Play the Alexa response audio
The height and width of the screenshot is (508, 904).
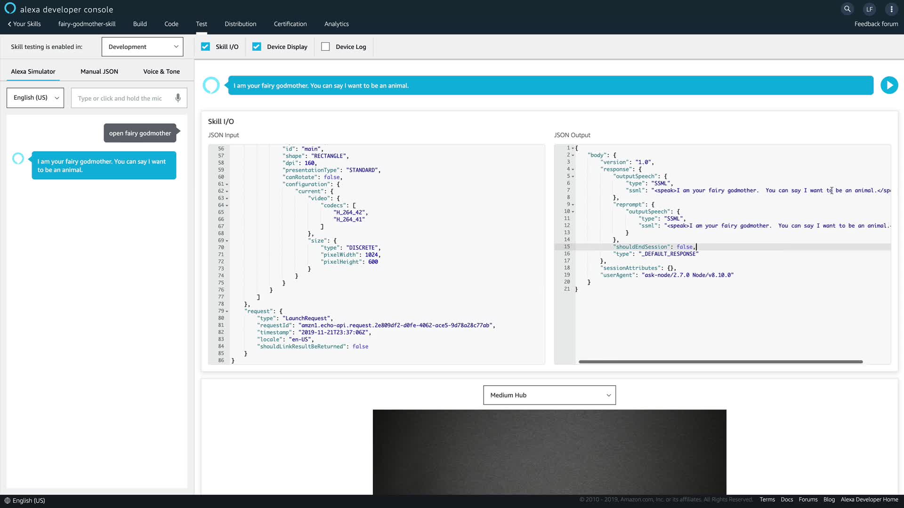point(889,85)
